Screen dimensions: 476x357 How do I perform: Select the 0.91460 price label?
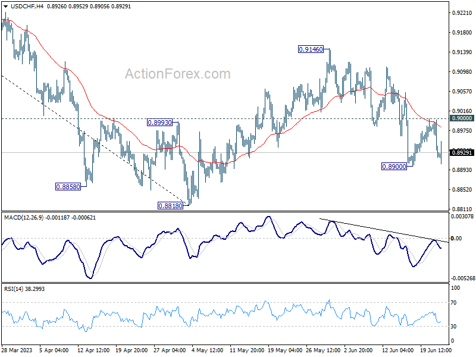[x=311, y=49]
